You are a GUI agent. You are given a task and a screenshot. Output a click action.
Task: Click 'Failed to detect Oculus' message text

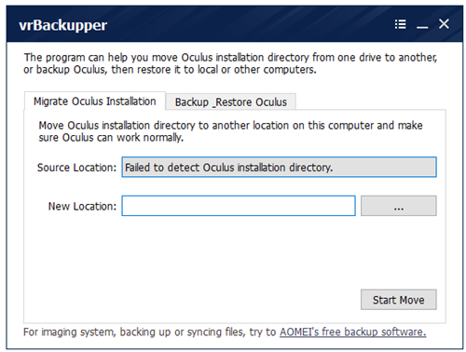pos(228,168)
